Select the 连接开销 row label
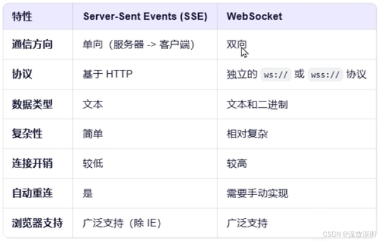Screen dimensions: 378x241 coord(32,163)
